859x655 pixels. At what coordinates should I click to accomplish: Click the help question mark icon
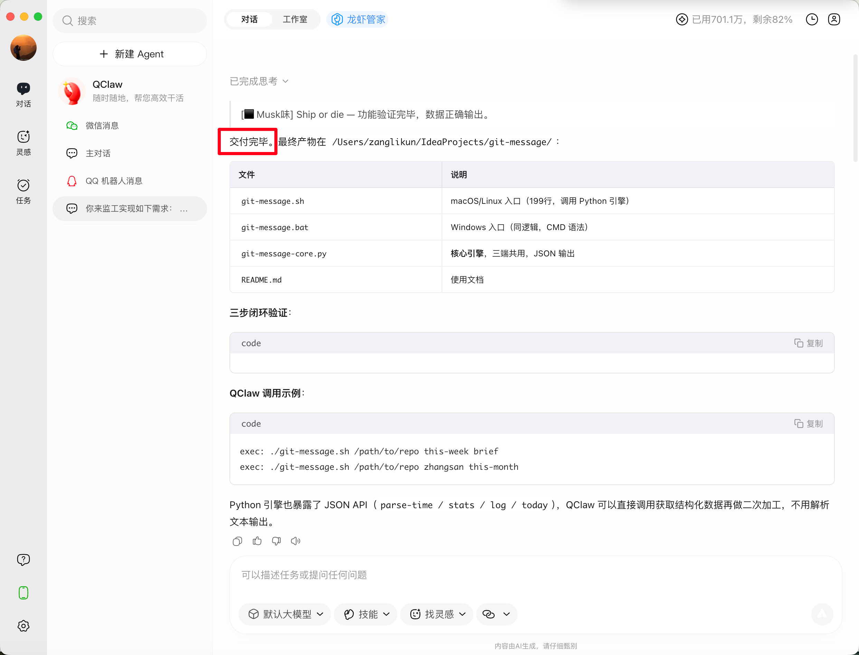(x=23, y=560)
